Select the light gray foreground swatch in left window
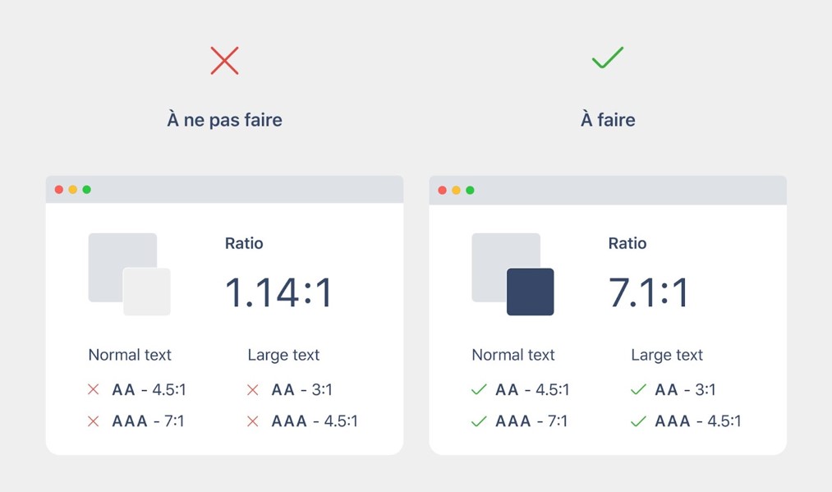The image size is (832, 492). 147,292
